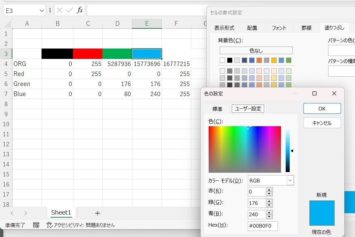Maximize the 色の設定 dialog
The image size is (355, 237).
click(x=314, y=93)
